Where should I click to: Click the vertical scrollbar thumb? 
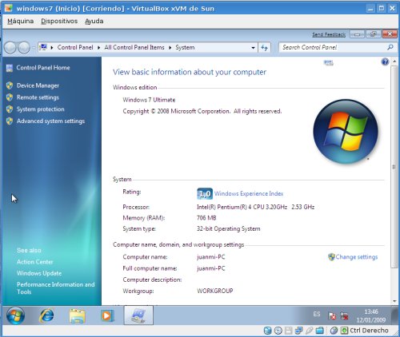tap(394, 166)
